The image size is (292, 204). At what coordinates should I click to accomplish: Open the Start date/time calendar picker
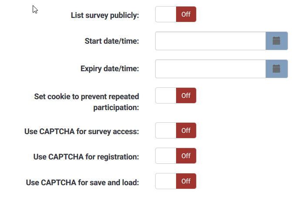click(277, 41)
